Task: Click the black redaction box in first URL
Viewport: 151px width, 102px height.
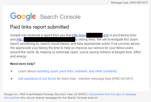Action: pos(95,35)
